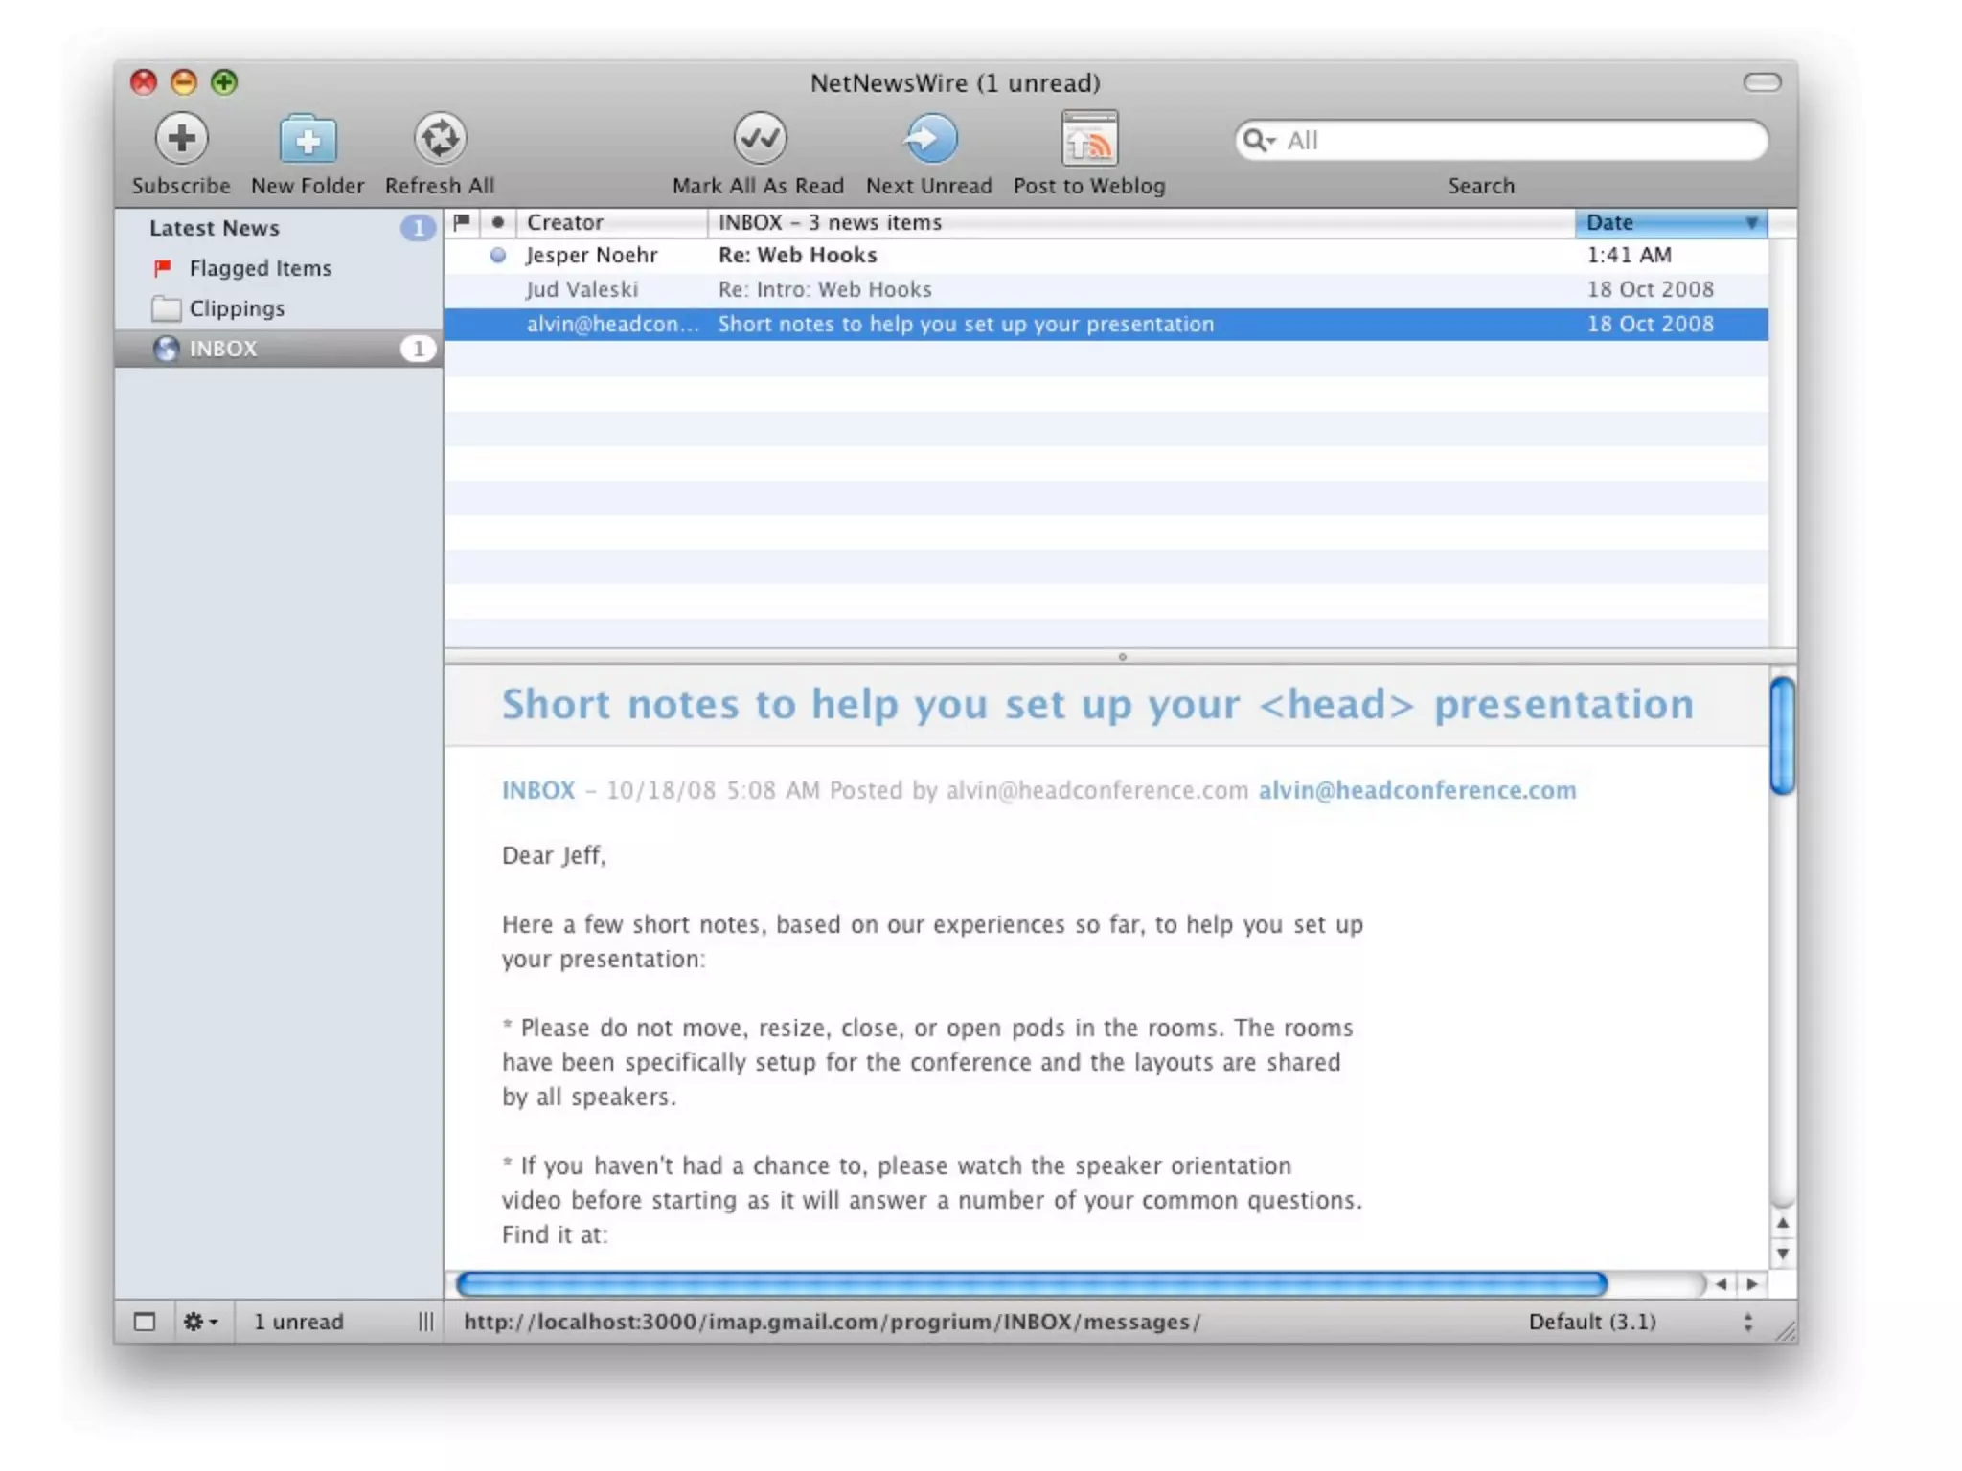Viewport: 1962px width, 1471px height.
Task: Sort by the flag column header
Action: 462,222
